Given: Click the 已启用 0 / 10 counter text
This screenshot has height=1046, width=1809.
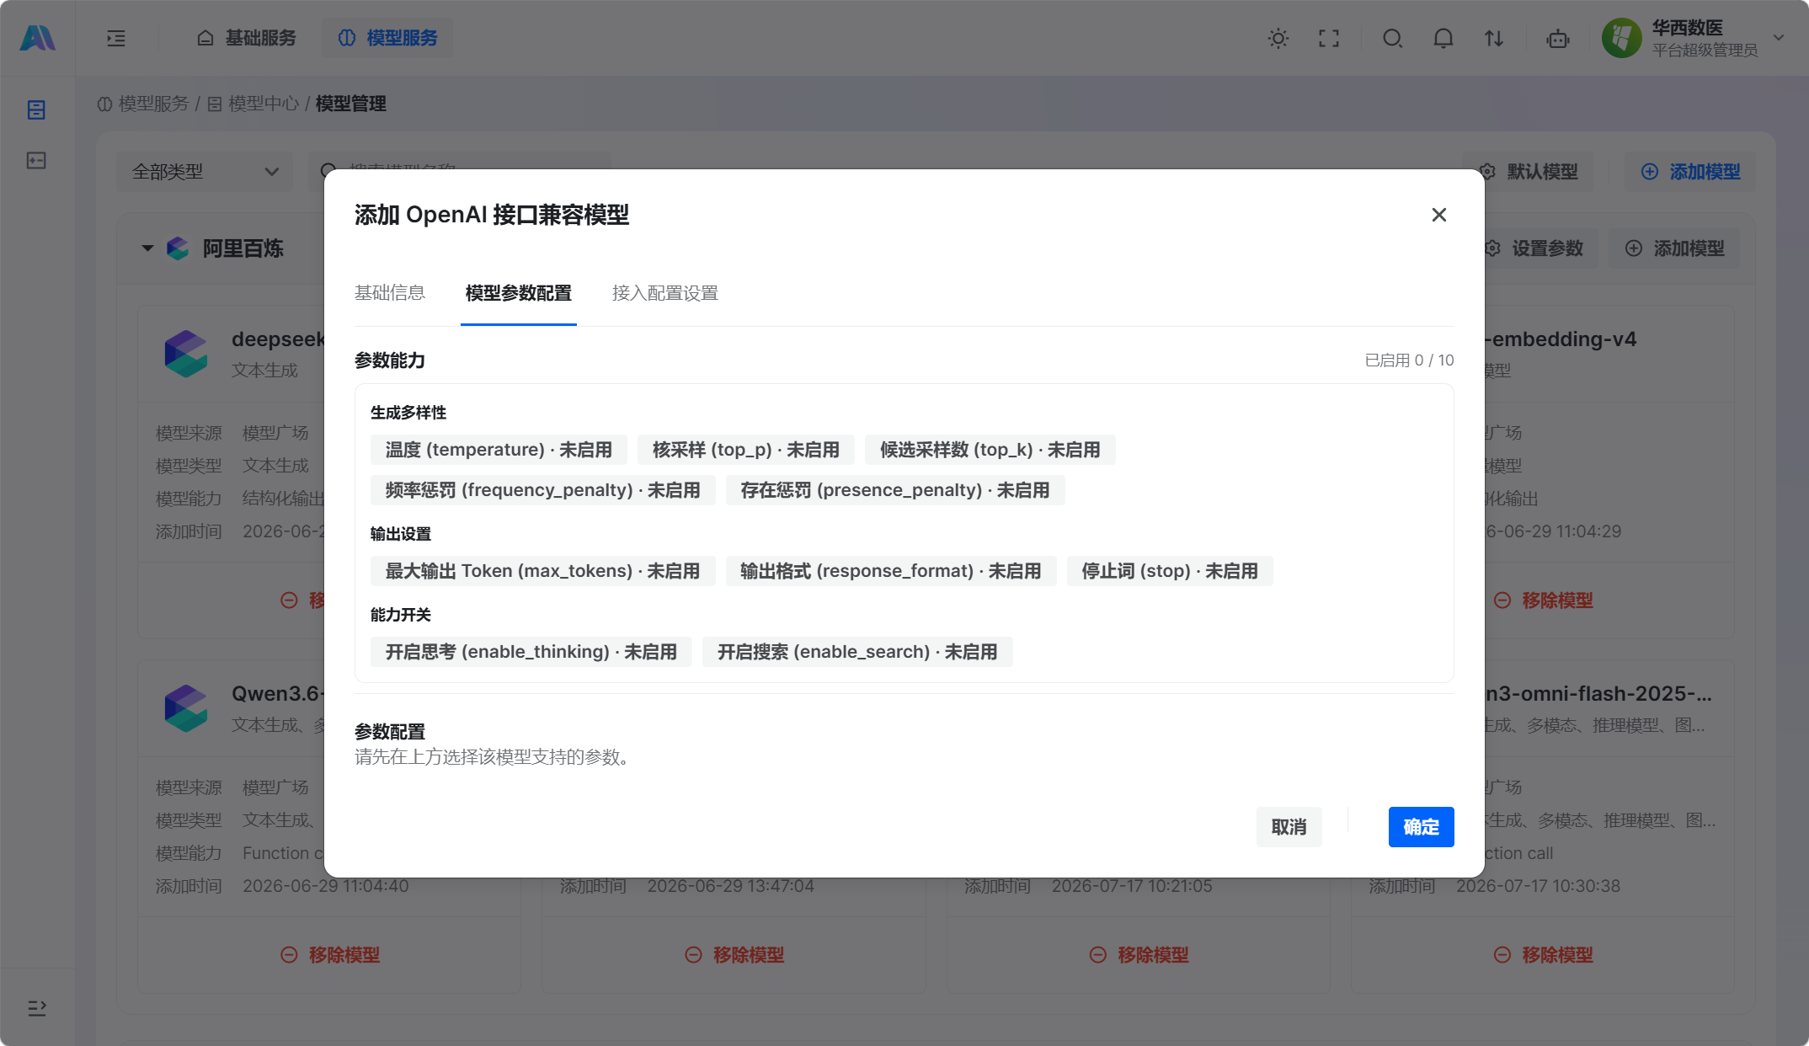Looking at the screenshot, I should 1409,360.
